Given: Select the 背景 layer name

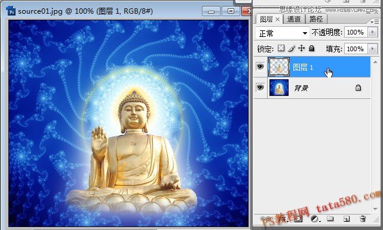Looking at the screenshot, I should [301, 88].
